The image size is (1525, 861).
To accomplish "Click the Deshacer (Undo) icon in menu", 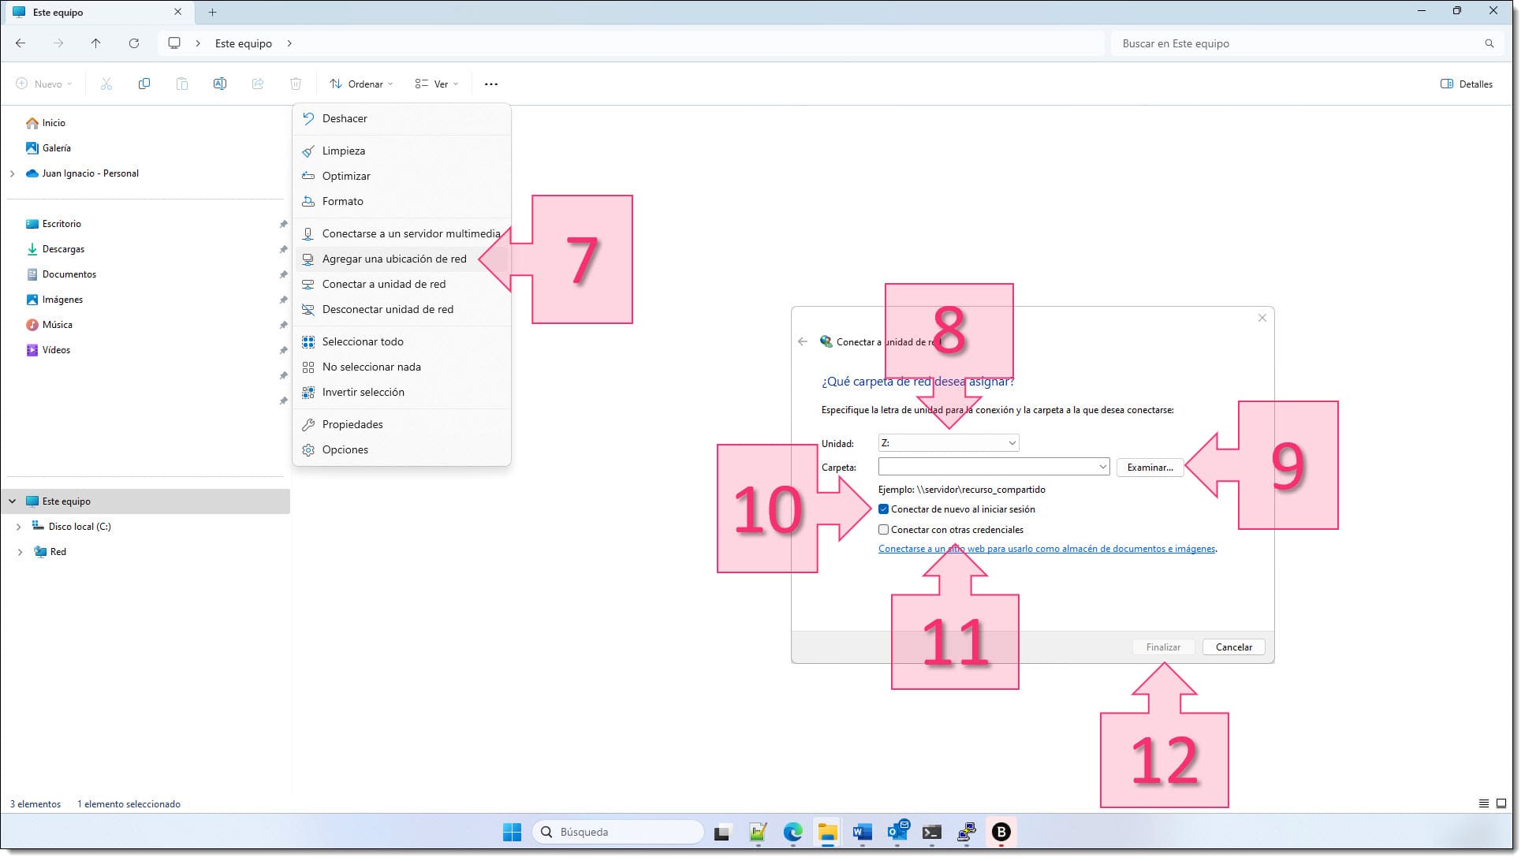I will [308, 118].
